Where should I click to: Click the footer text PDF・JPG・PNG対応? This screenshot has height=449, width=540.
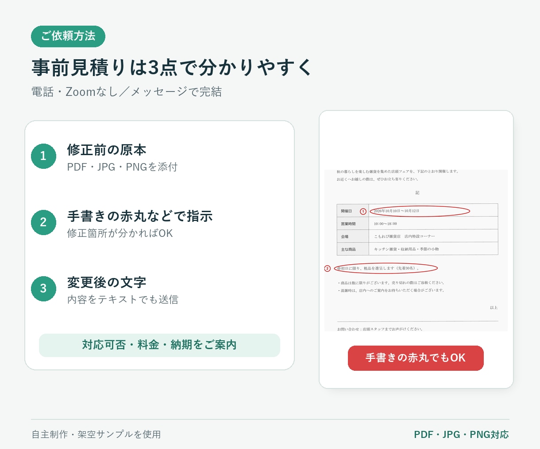coord(461,435)
